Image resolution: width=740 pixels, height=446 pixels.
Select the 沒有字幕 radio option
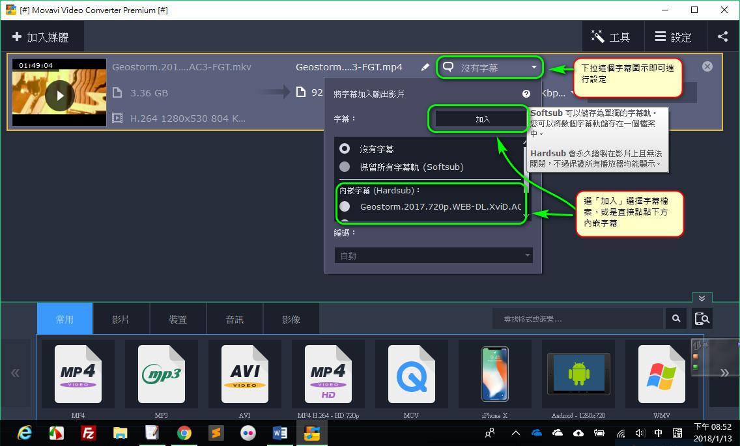coord(345,148)
